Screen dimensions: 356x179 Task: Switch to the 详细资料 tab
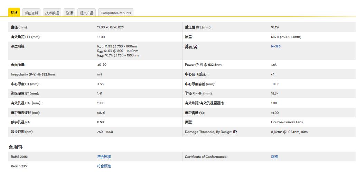31,13
